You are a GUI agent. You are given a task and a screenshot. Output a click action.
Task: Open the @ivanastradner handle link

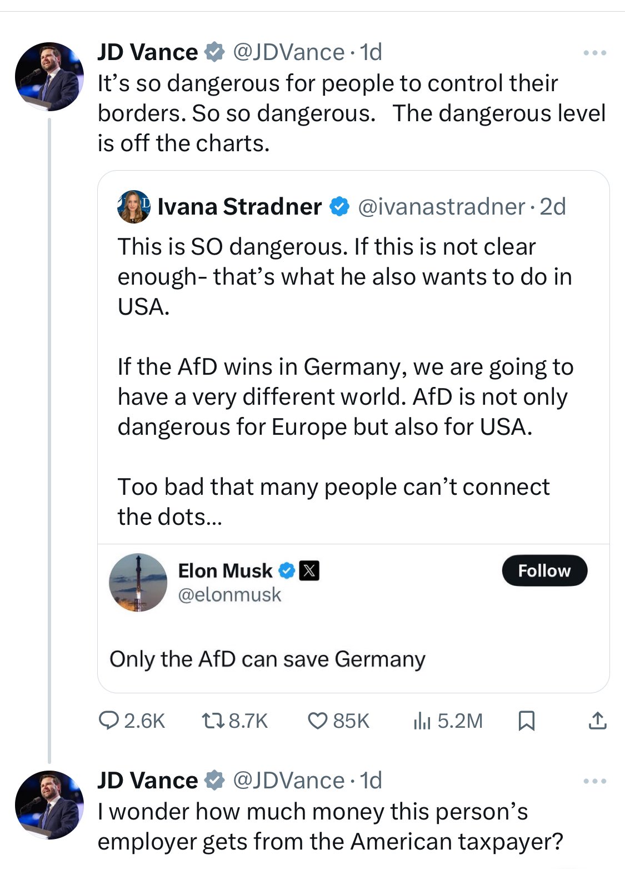442,207
